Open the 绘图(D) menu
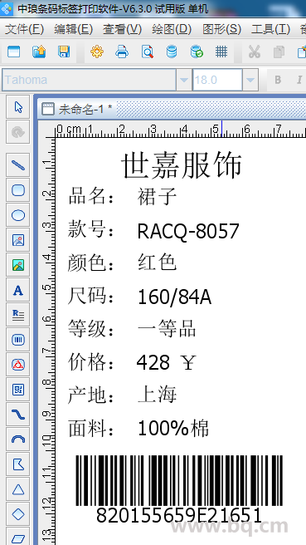The width and height of the screenshot is (306, 545). click(172, 29)
